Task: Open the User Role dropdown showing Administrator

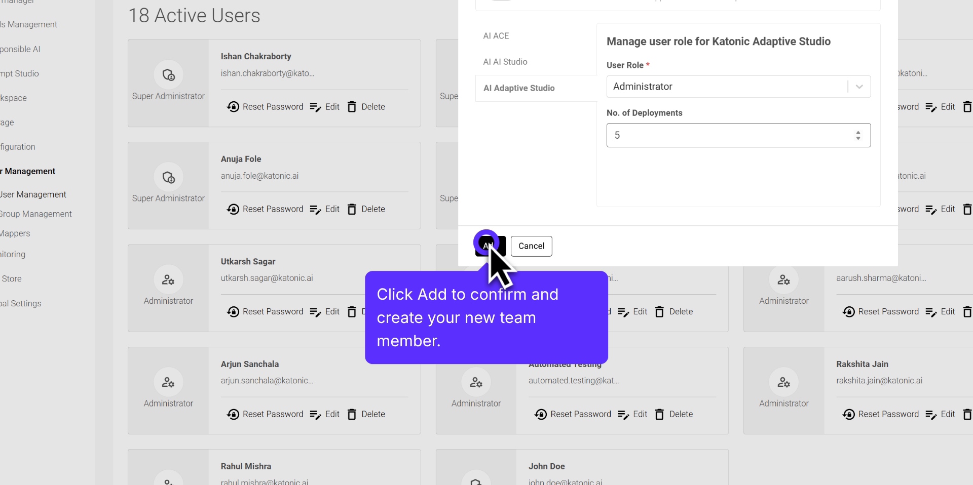Action: coord(738,87)
